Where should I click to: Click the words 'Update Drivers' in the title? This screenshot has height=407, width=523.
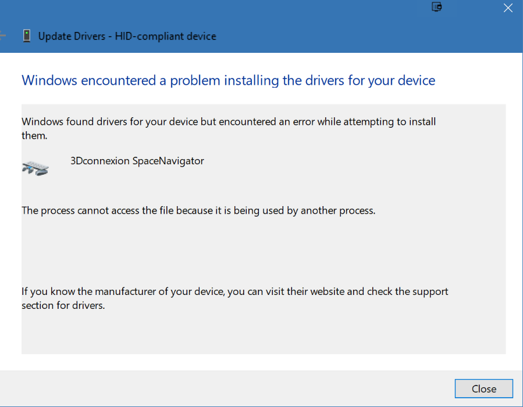tap(72, 36)
